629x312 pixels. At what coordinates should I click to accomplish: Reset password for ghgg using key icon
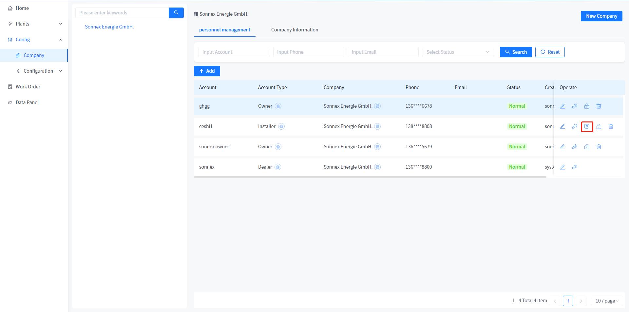pyautogui.click(x=575, y=106)
